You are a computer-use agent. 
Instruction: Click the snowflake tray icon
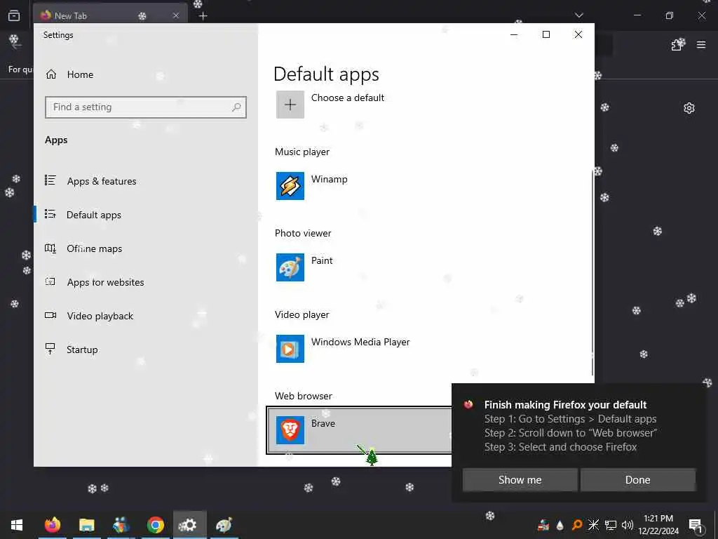tap(593, 525)
